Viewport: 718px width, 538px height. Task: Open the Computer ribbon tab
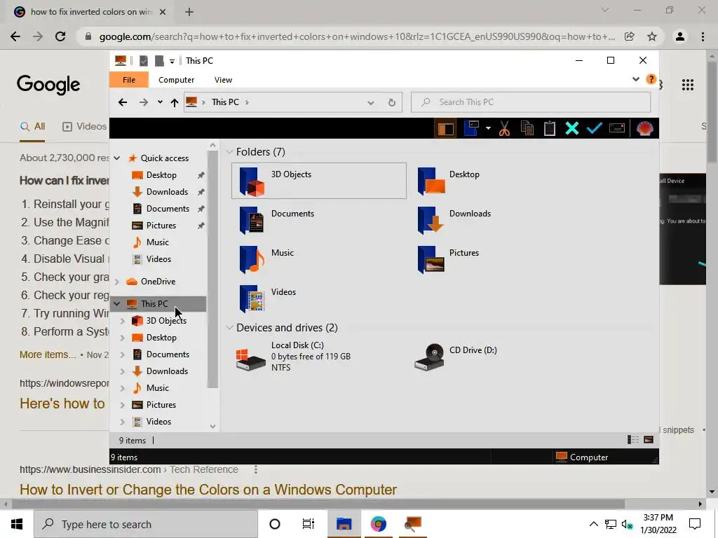176,80
